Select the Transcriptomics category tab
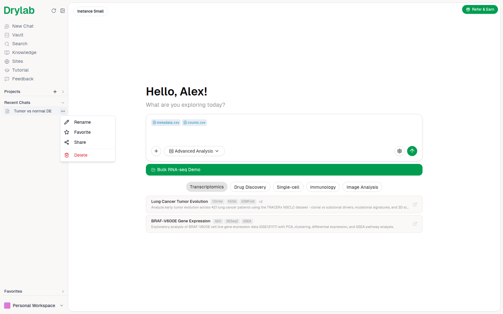This screenshot has width=503, height=314. click(x=207, y=187)
